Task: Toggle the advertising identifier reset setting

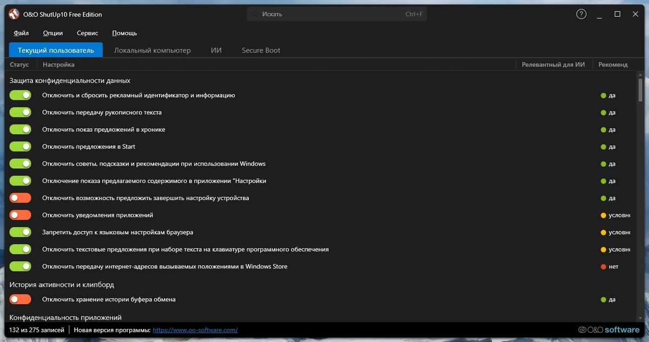Action: (21, 95)
